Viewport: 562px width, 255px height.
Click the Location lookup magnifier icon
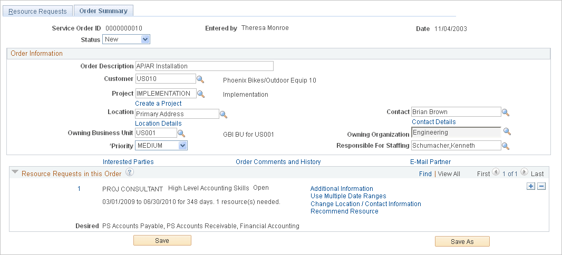223,114
